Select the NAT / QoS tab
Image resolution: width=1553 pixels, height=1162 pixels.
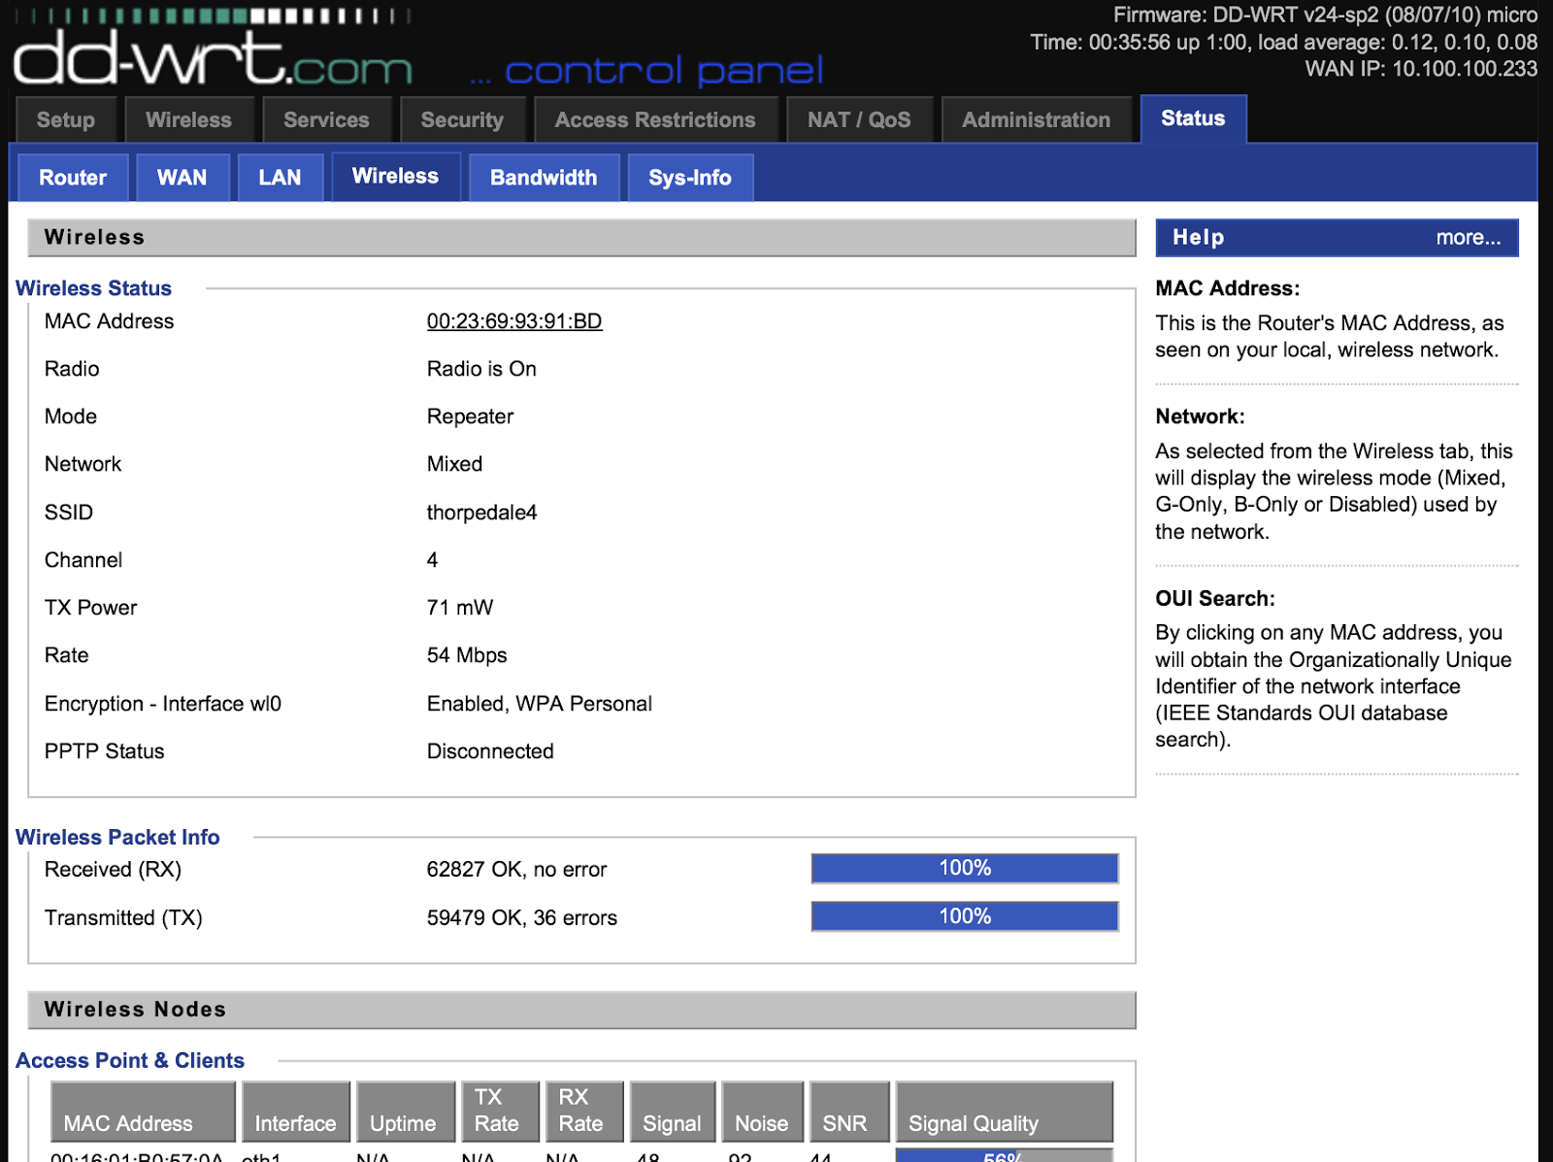click(x=859, y=120)
